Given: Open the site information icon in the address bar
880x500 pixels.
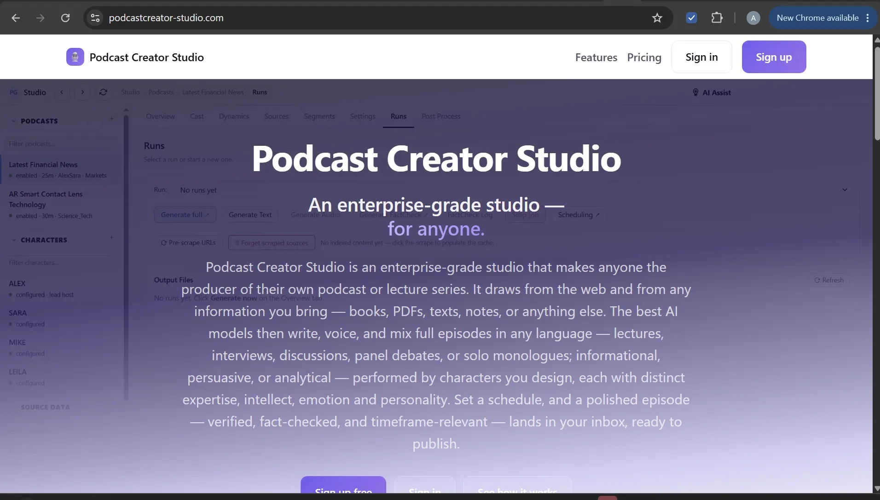Looking at the screenshot, I should (95, 18).
